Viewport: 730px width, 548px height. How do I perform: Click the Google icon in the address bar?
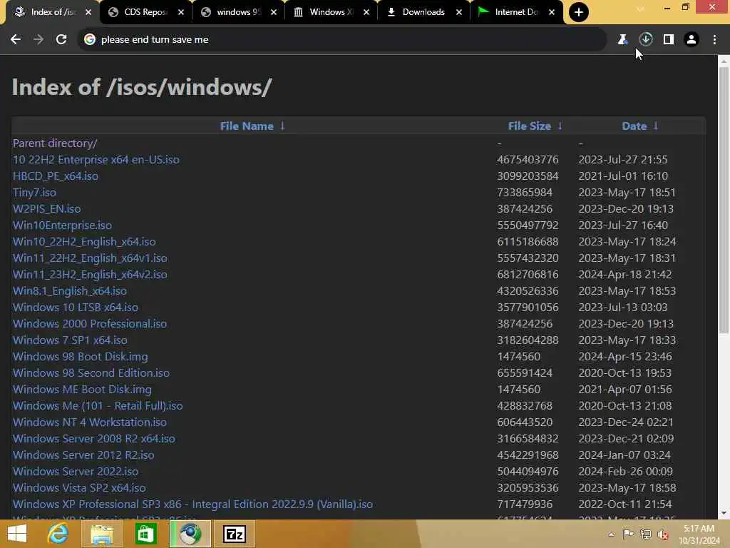pos(90,40)
